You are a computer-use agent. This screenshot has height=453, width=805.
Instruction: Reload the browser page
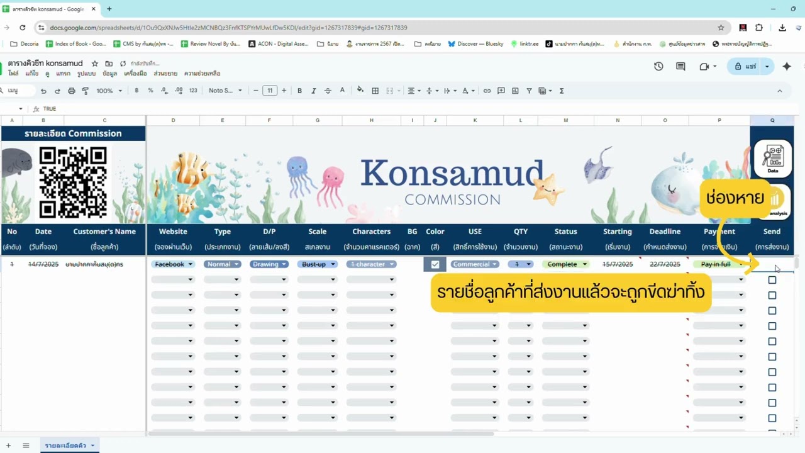click(x=23, y=28)
